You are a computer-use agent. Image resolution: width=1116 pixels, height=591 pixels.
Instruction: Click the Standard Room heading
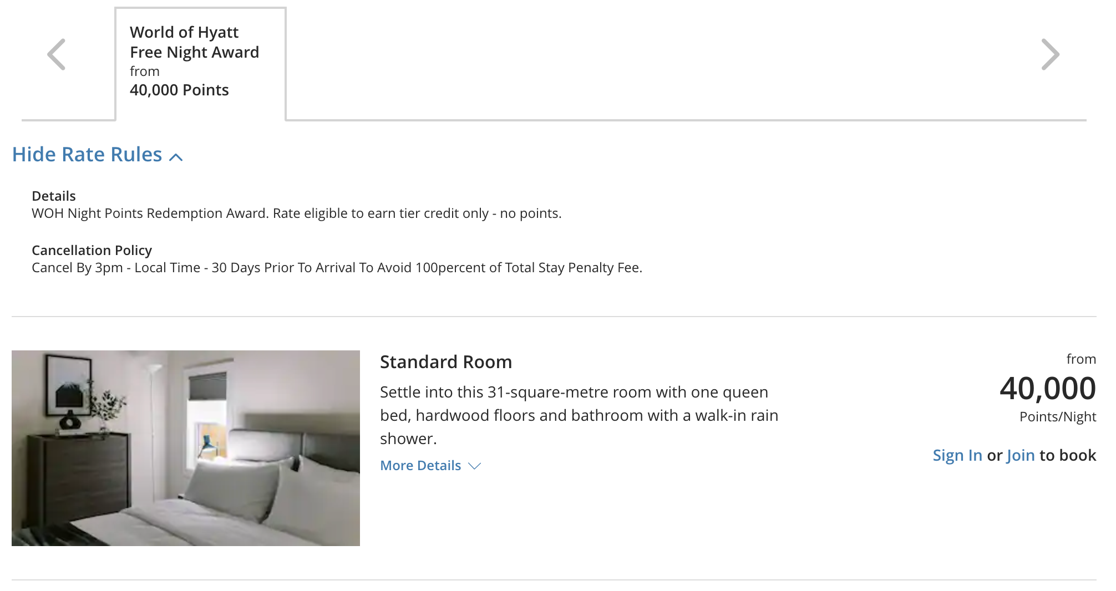(445, 362)
